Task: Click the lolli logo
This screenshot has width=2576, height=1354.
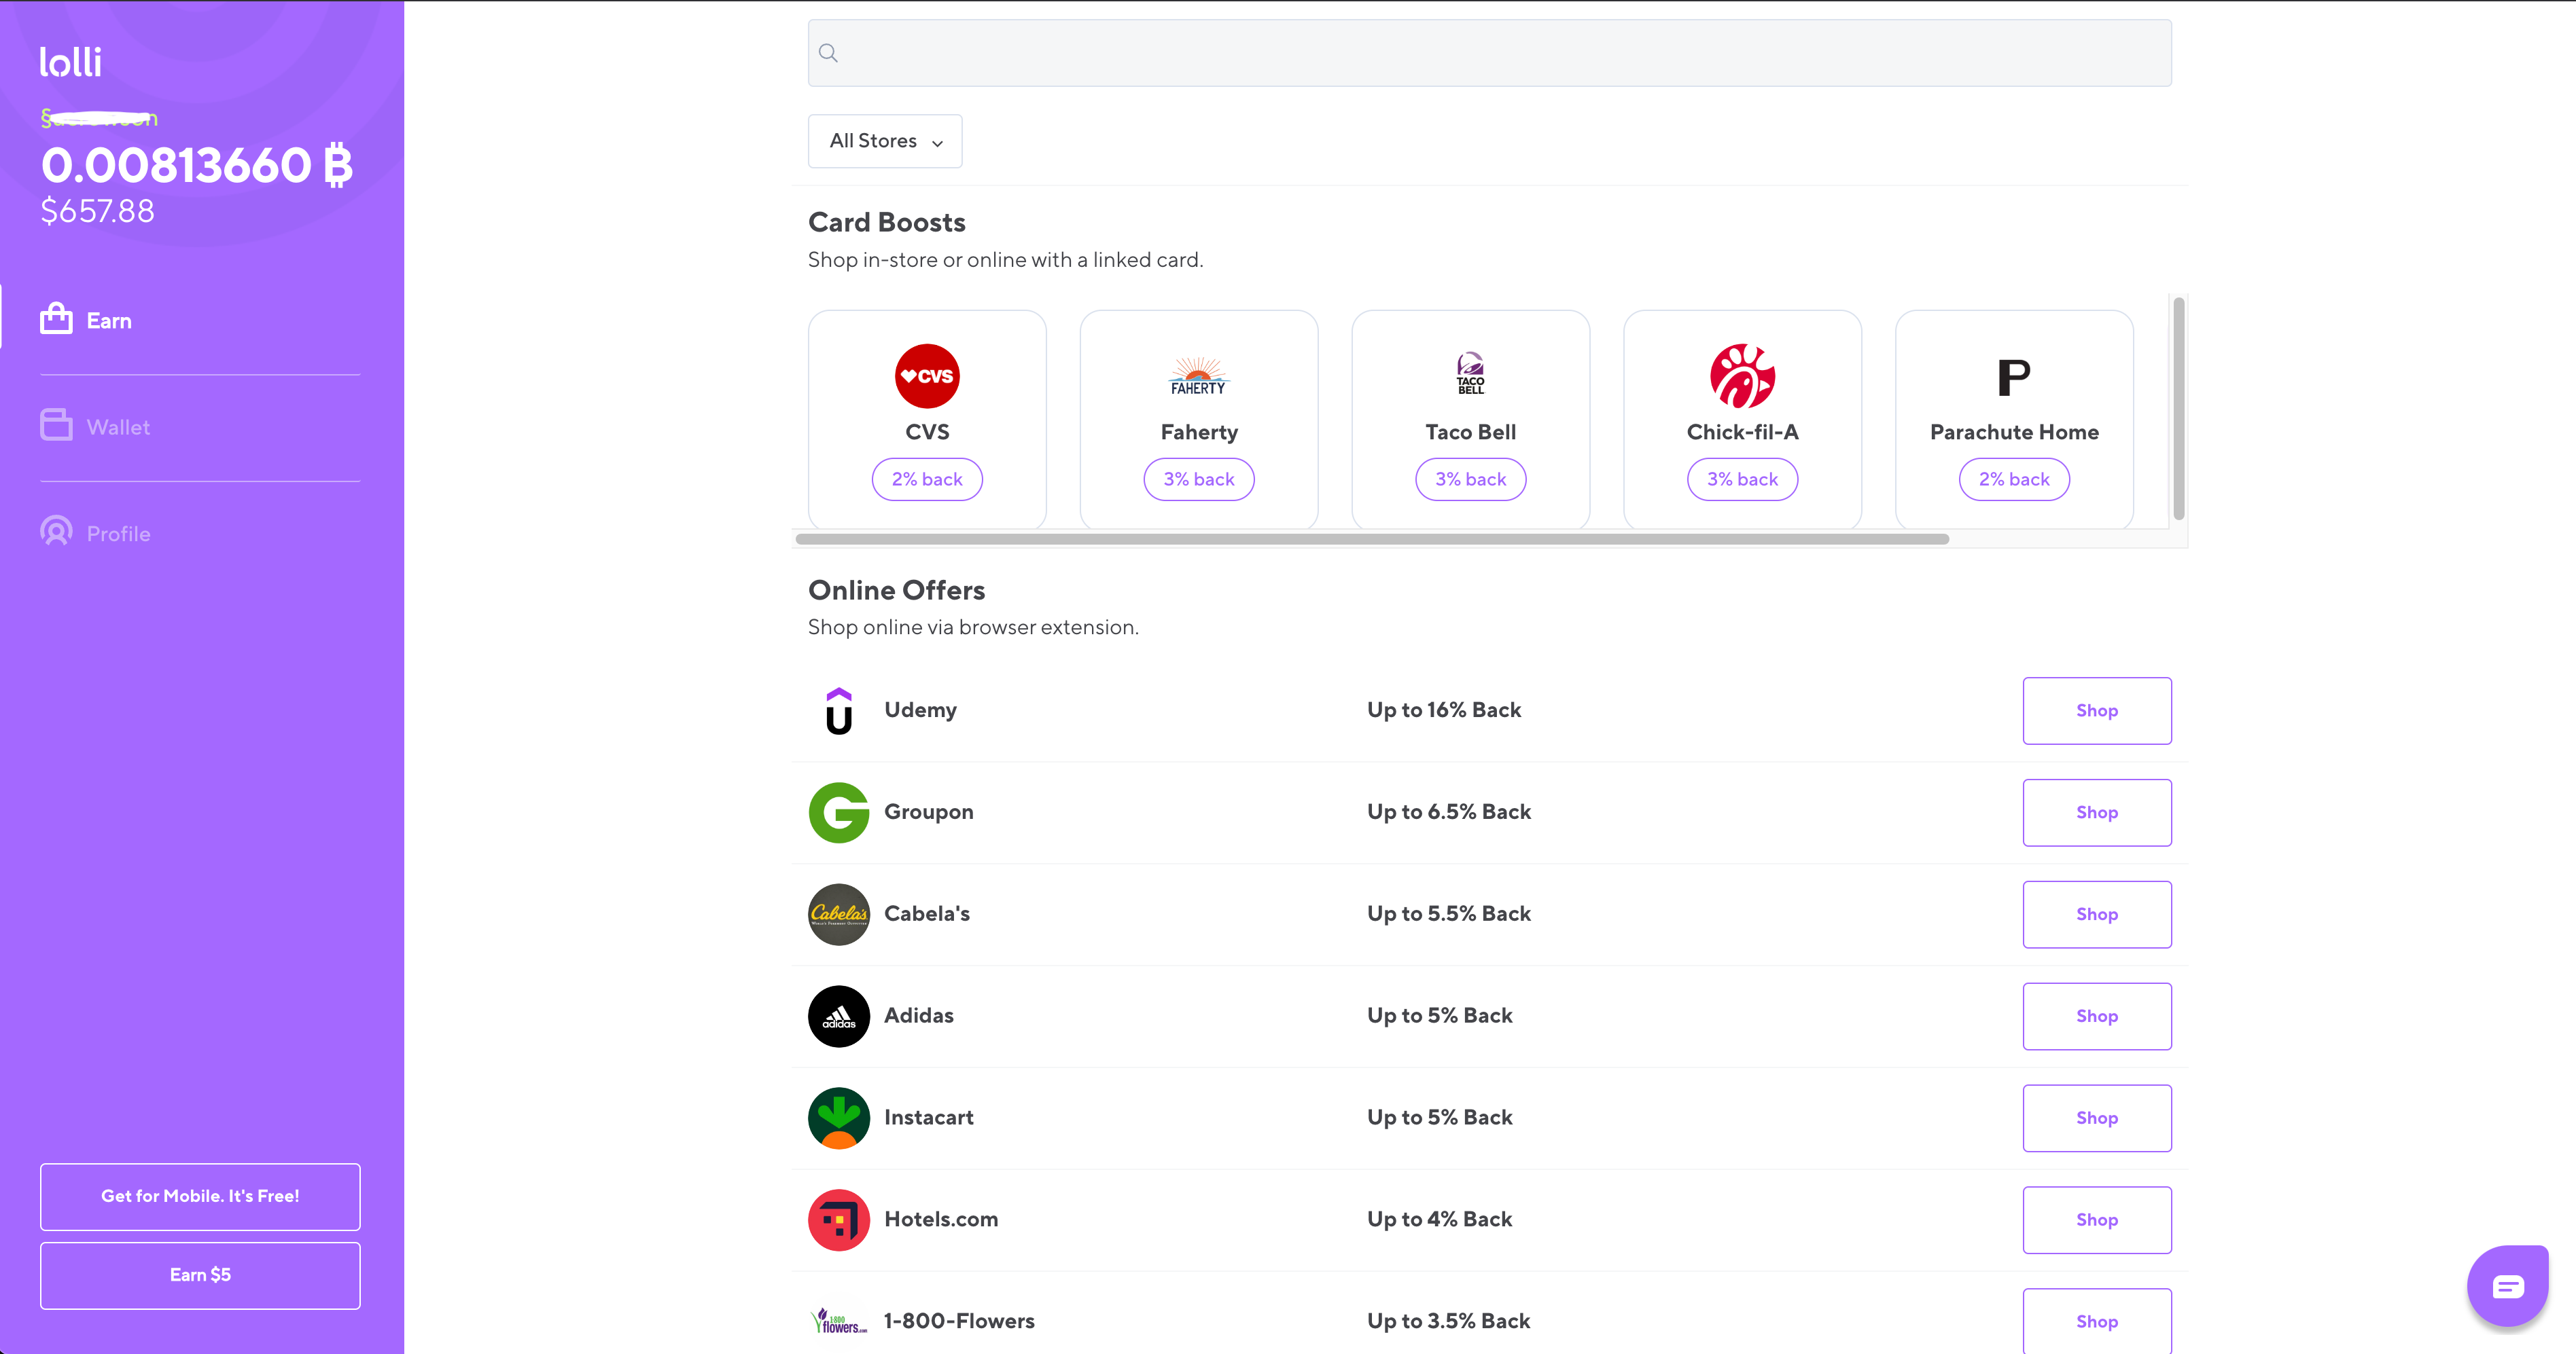Action: pyautogui.click(x=70, y=62)
